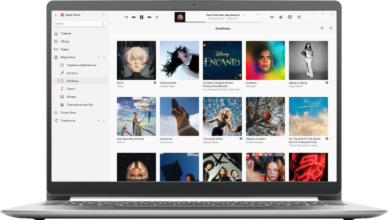Toggle shuffle playback
This screenshot has height=220, width=388.
126,17
